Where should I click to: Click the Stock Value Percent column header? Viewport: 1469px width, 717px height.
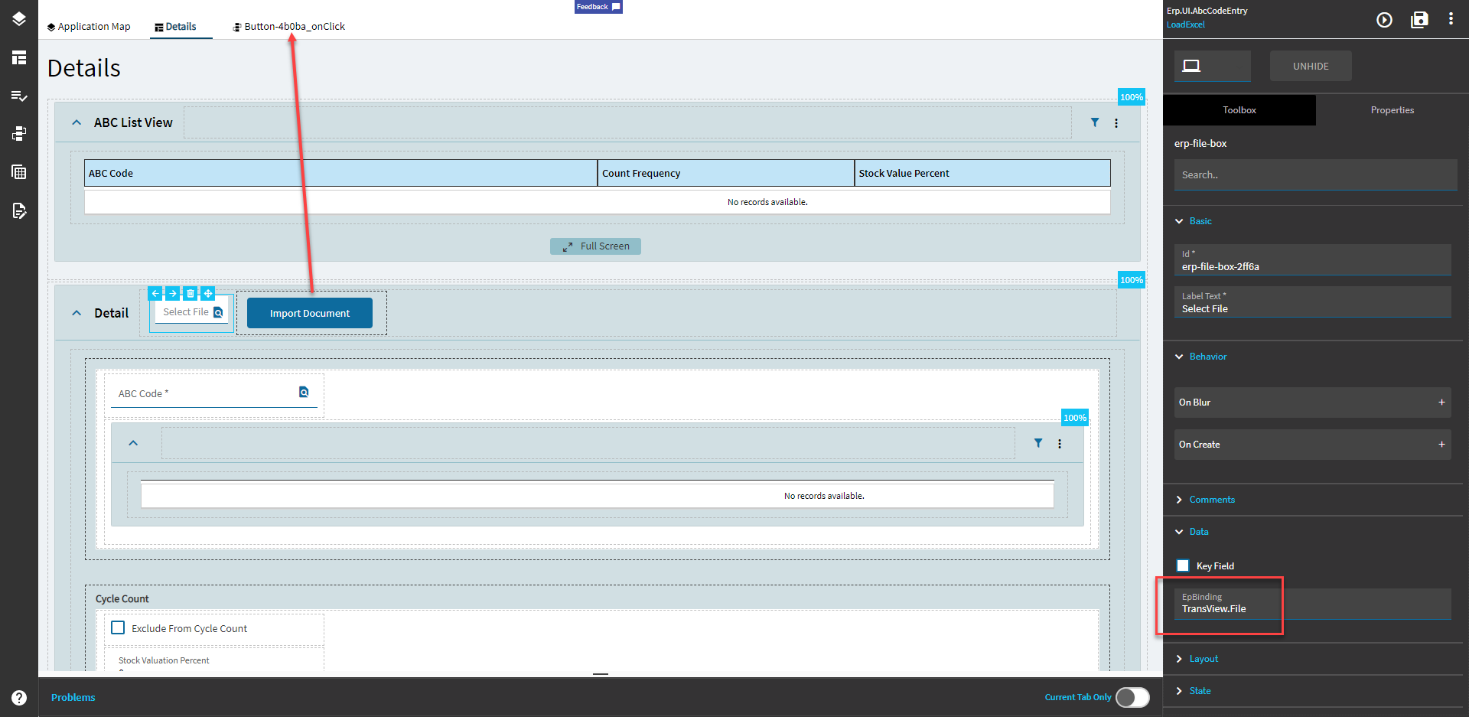coord(982,173)
